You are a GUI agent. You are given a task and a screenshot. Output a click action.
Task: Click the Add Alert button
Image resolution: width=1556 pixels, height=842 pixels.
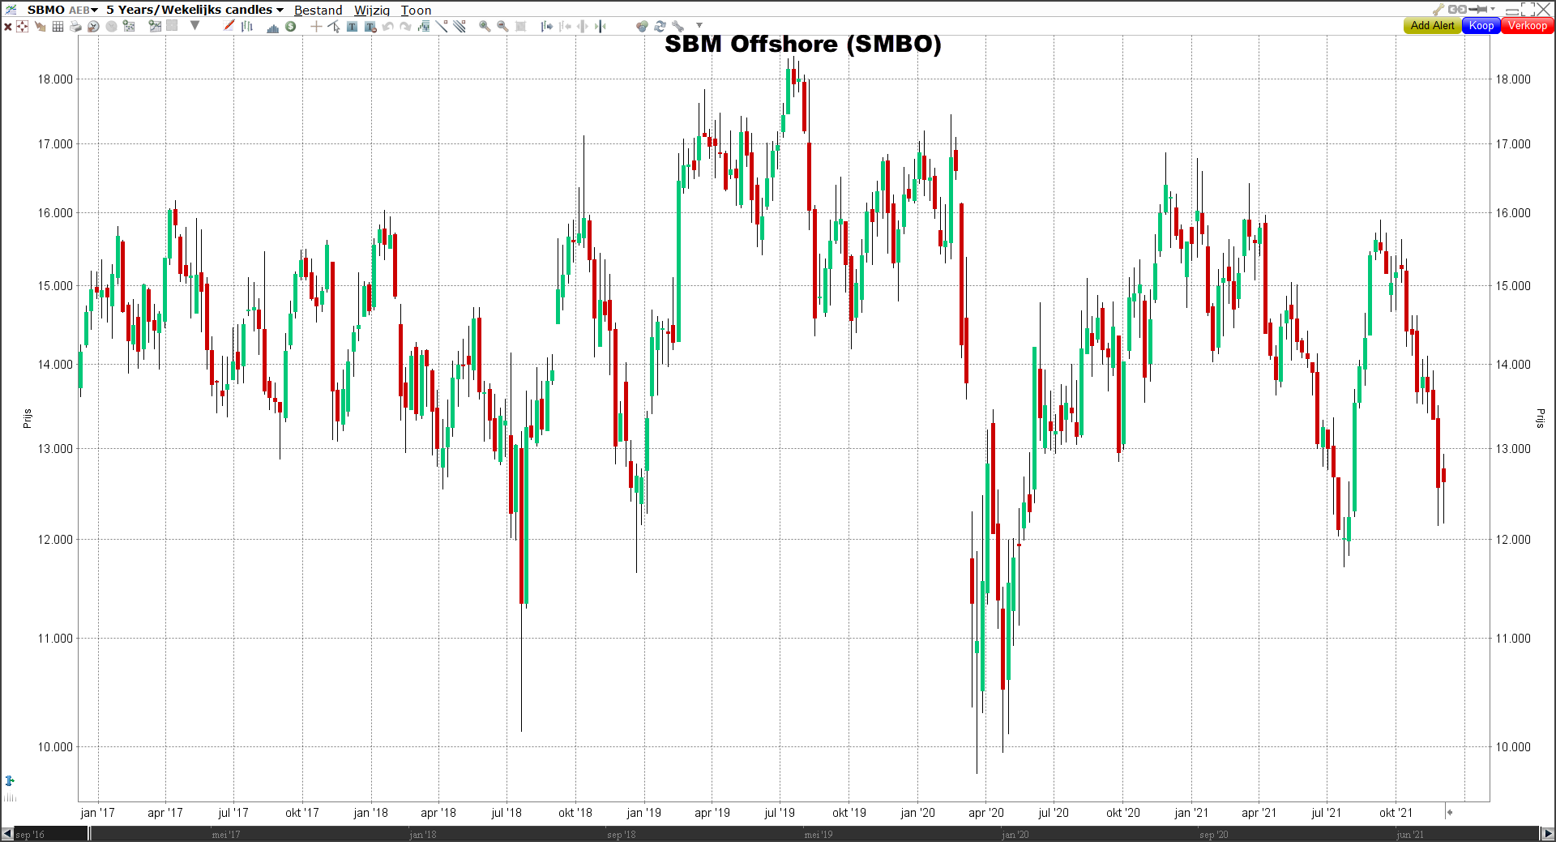pos(1432,25)
